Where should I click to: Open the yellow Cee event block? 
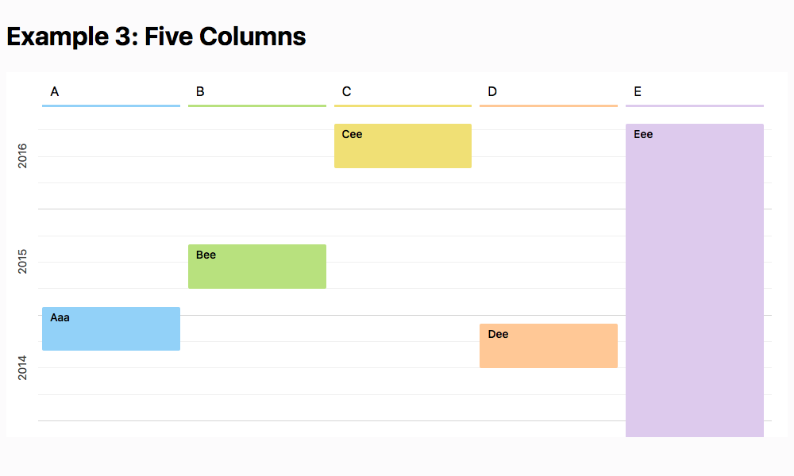(403, 146)
